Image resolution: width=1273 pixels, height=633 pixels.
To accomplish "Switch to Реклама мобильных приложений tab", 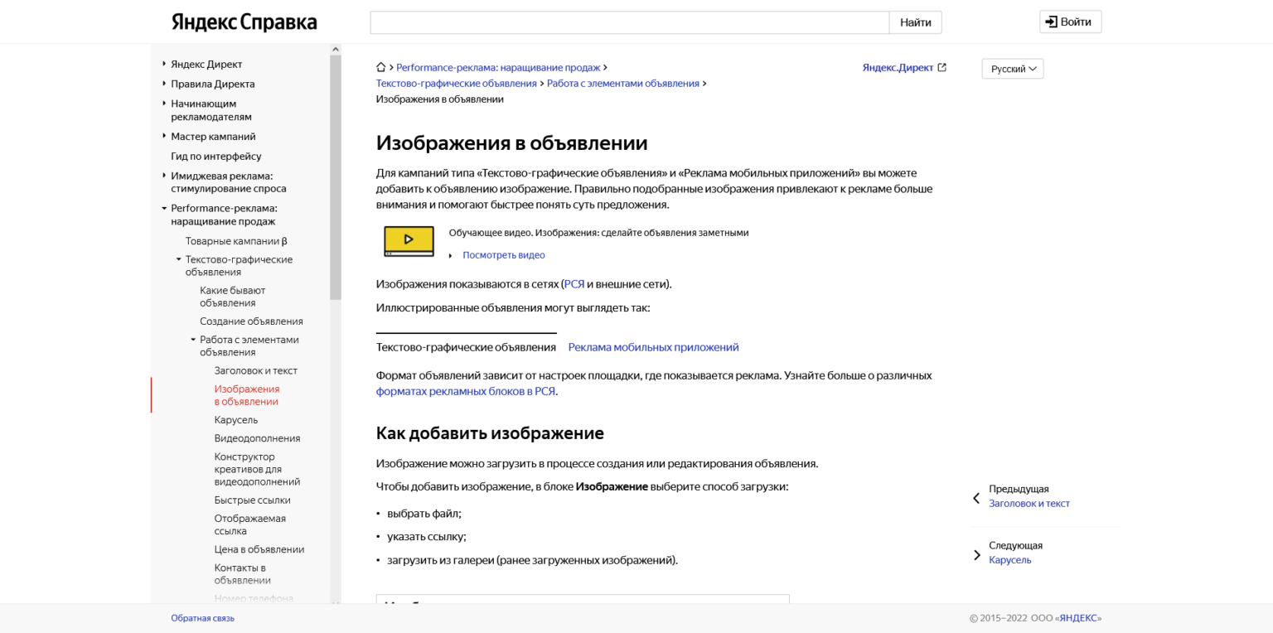I will point(653,347).
